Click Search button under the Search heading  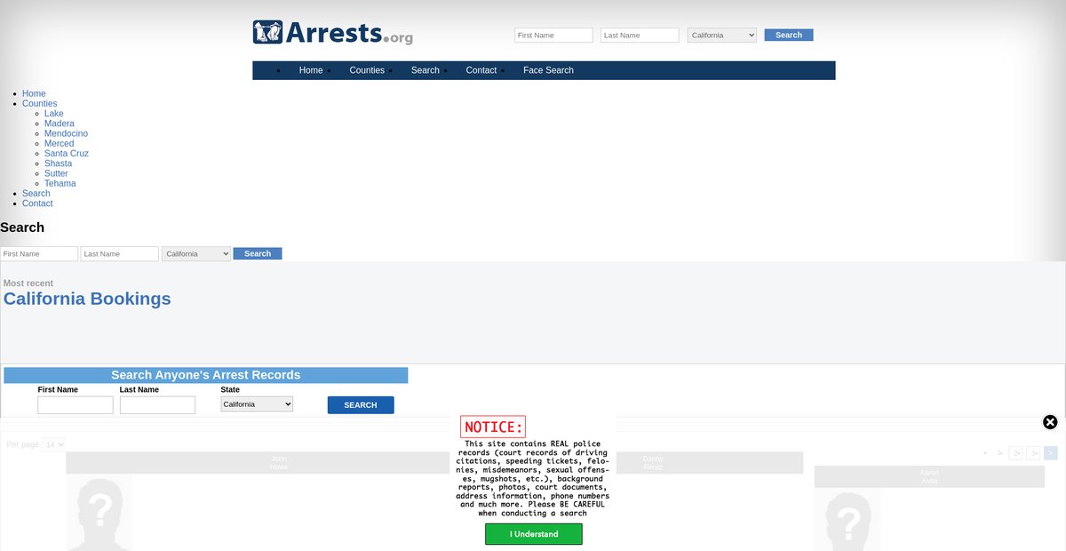click(x=258, y=254)
